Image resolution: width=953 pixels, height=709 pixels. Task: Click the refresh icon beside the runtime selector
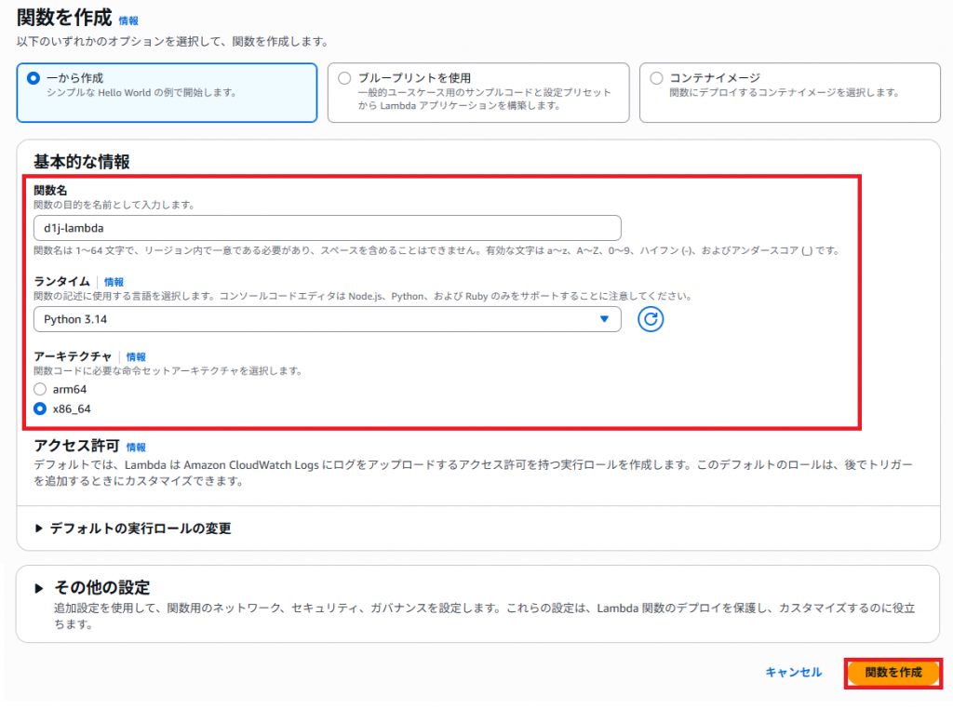tap(651, 319)
